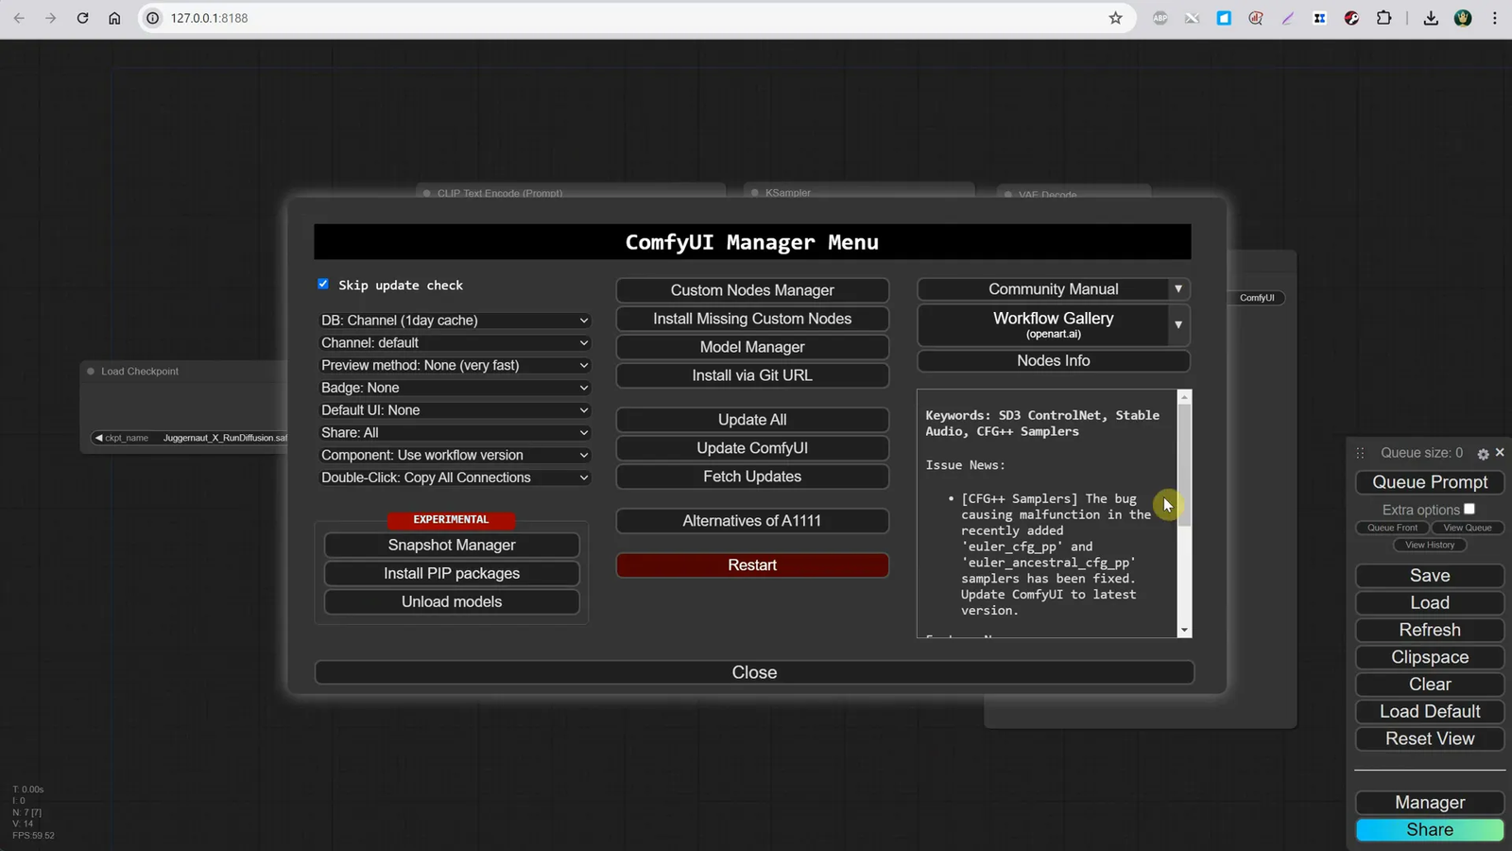The width and height of the screenshot is (1512, 851).
Task: Click the Queue Front button
Action: pyautogui.click(x=1392, y=528)
